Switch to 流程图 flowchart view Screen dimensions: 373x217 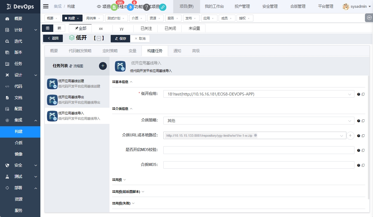(76, 66)
